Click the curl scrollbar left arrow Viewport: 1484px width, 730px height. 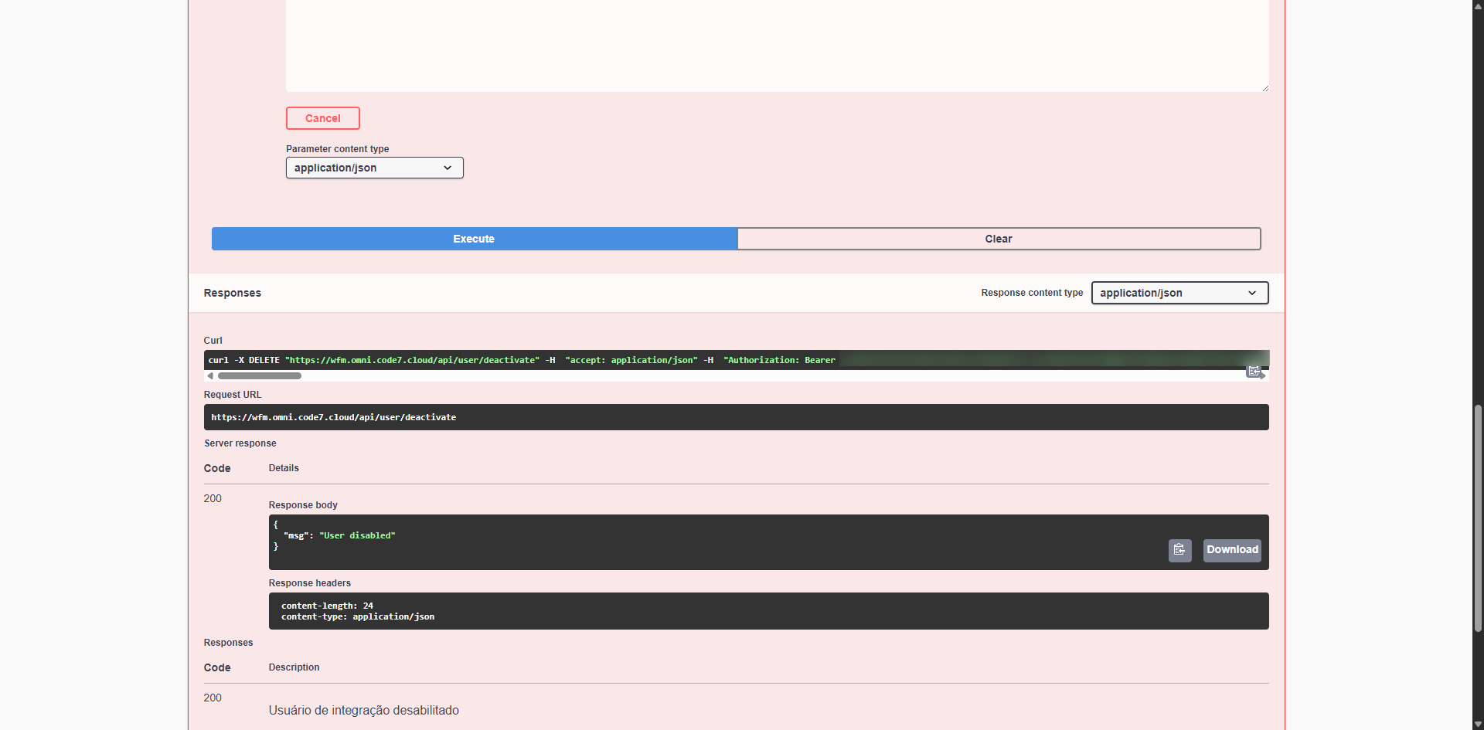[210, 376]
